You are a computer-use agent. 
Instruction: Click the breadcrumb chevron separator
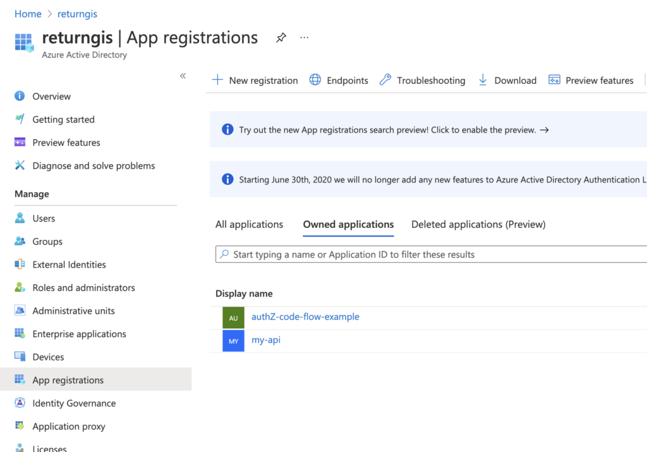click(49, 14)
